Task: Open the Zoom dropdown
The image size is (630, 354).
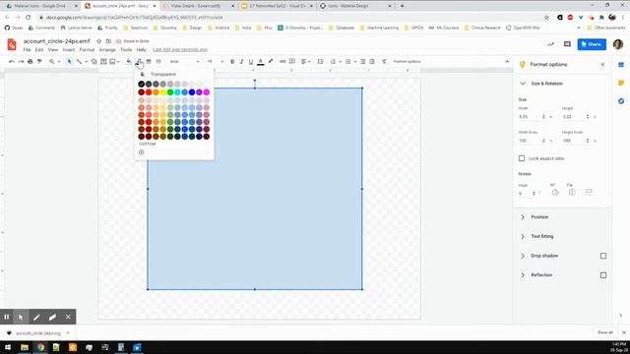Action: (x=54, y=61)
